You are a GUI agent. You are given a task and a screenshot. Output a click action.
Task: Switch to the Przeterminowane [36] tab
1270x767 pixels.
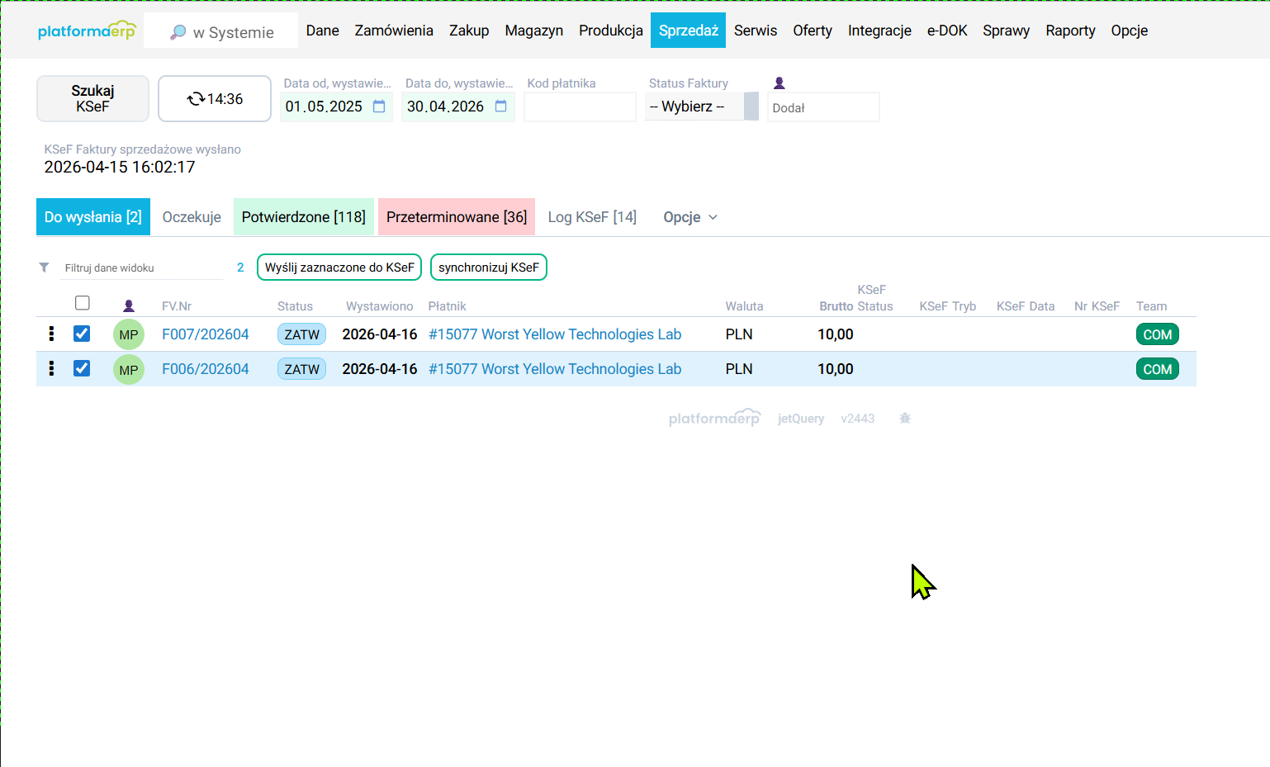[x=456, y=217]
